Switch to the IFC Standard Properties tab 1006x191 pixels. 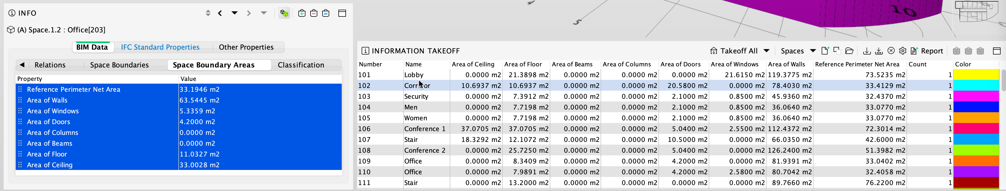160,47
